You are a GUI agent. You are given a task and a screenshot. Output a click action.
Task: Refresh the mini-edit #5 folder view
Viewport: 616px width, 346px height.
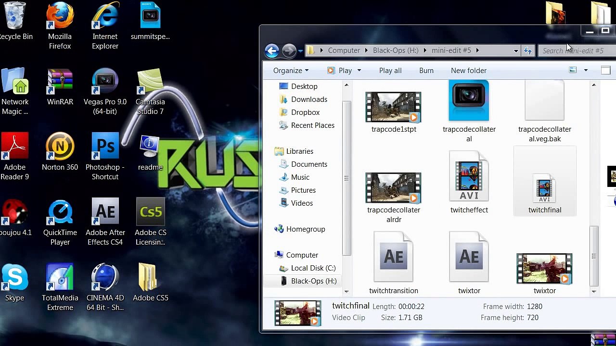[528, 50]
